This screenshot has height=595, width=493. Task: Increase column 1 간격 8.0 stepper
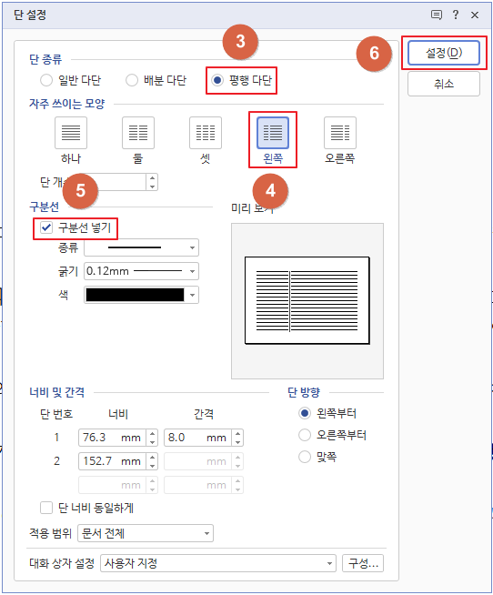(x=237, y=433)
